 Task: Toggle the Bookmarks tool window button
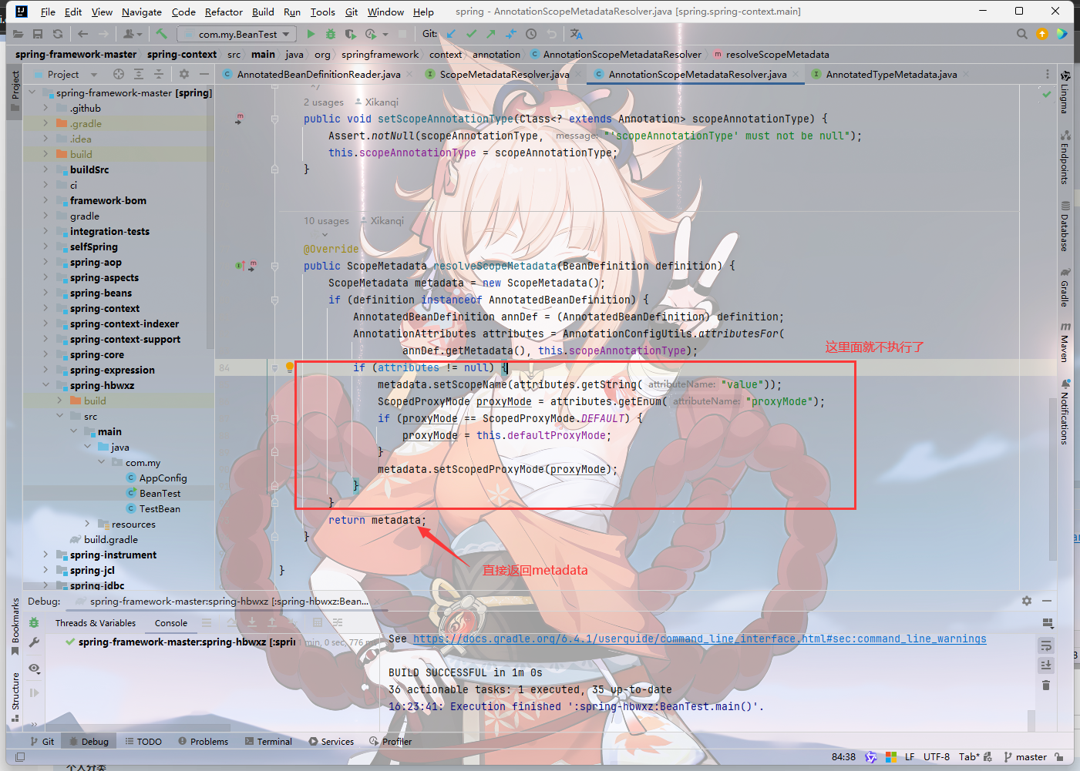click(x=15, y=627)
